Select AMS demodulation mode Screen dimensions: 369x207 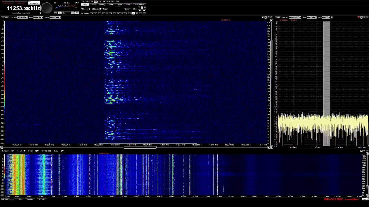pos(87,2)
